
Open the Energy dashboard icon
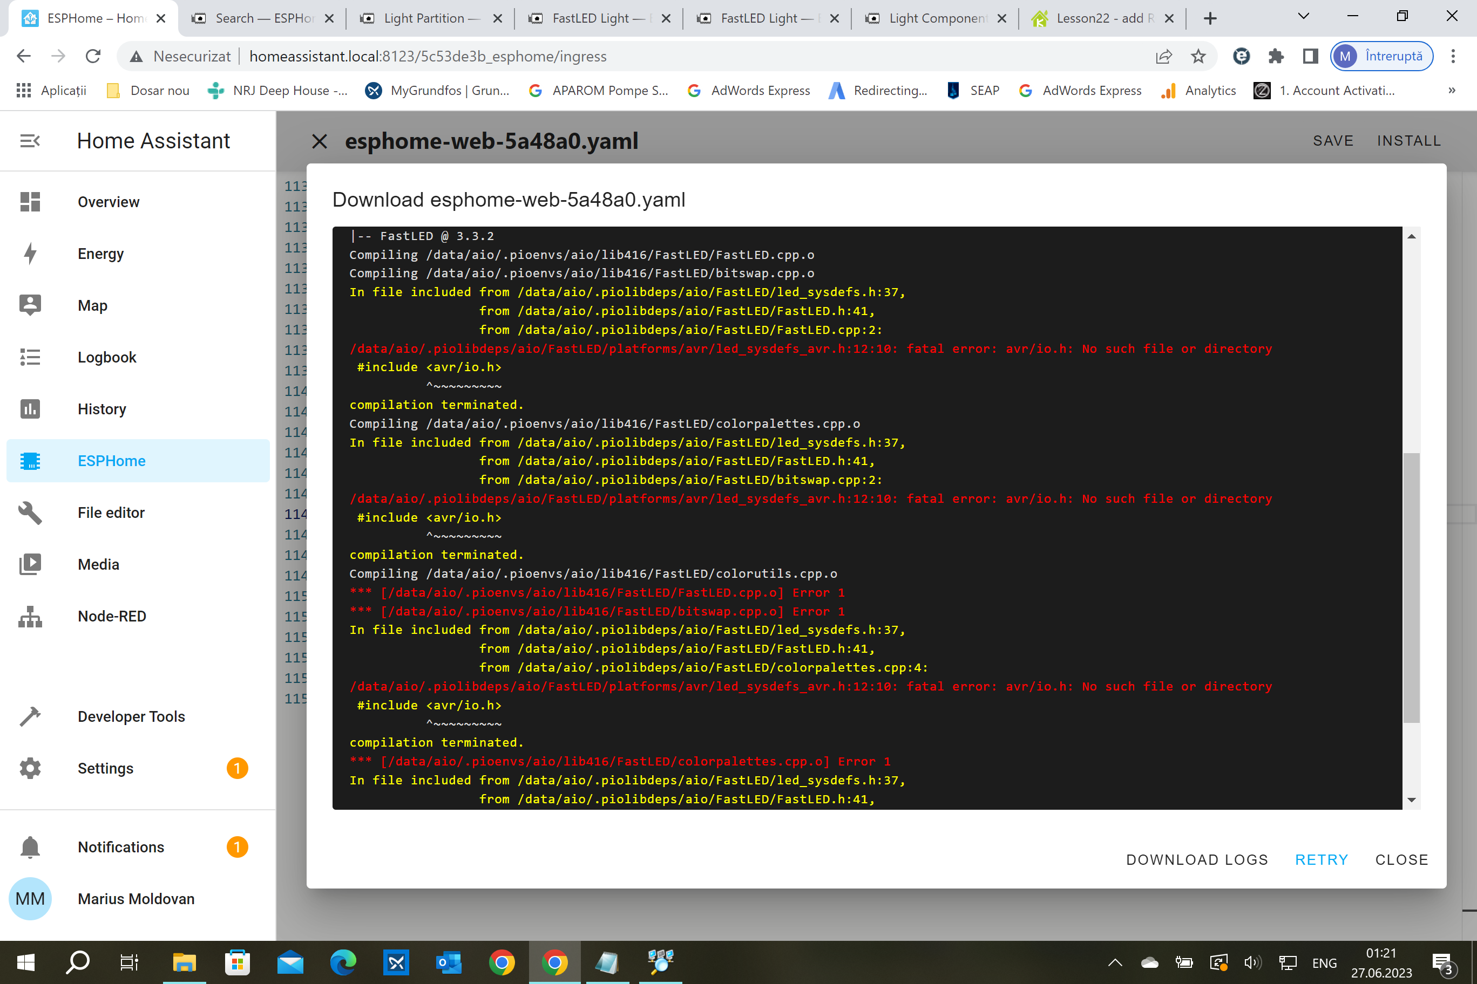click(x=30, y=254)
